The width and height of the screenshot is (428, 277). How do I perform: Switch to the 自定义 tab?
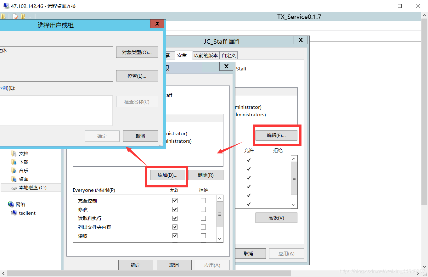tap(228, 55)
